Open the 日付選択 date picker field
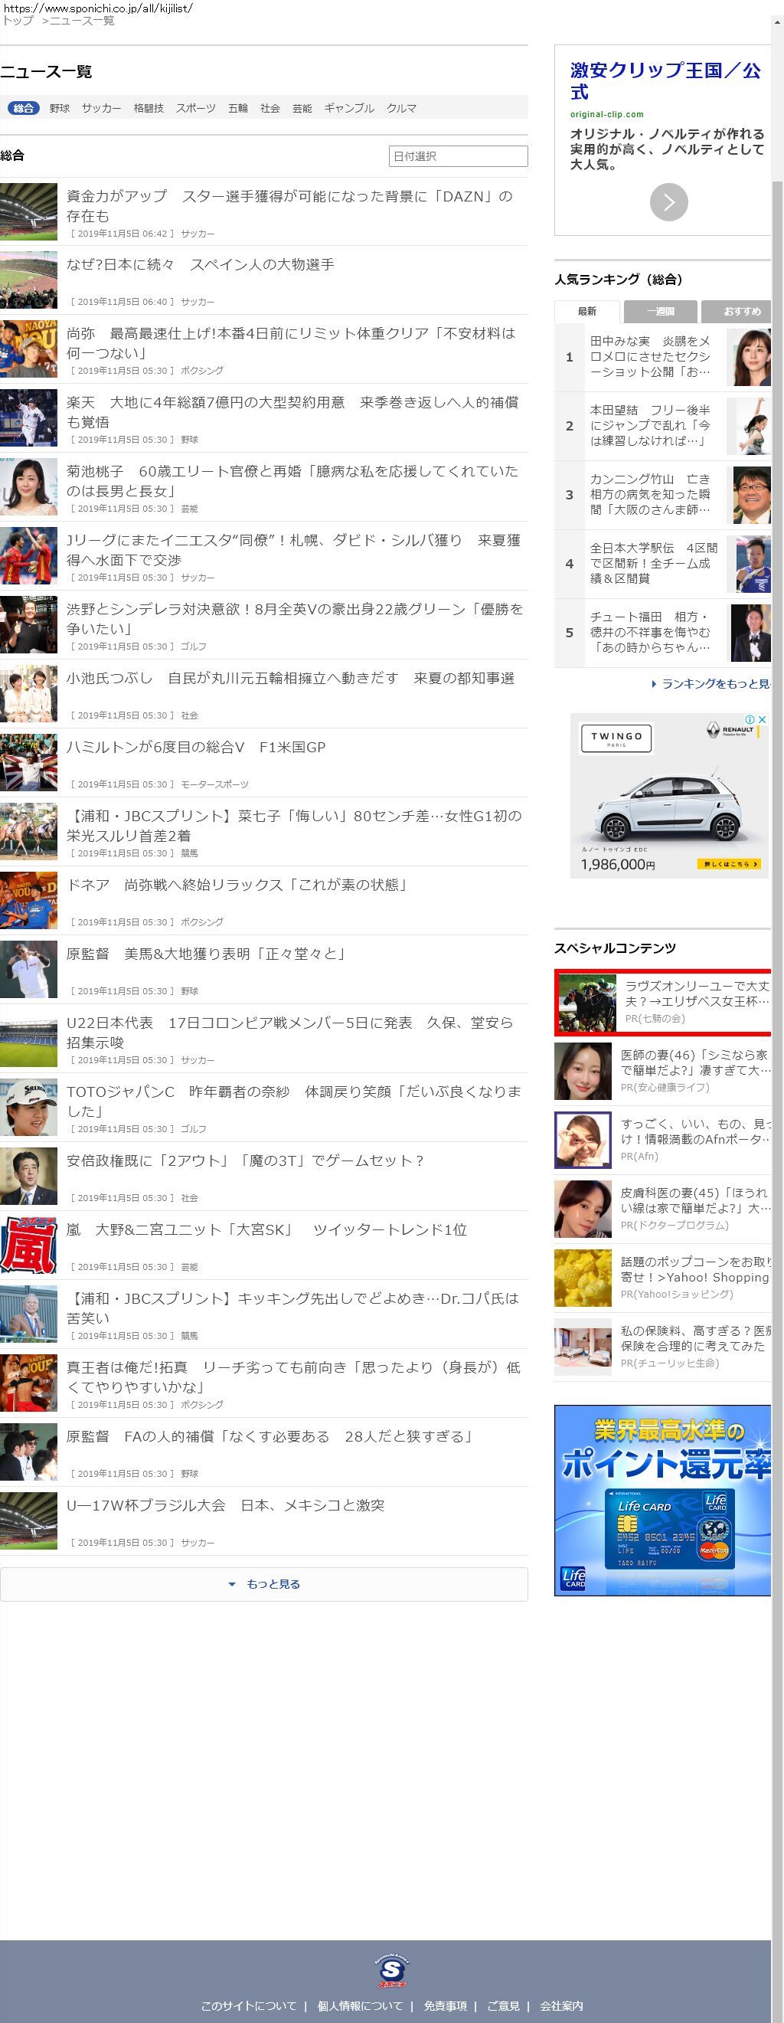The width and height of the screenshot is (784, 2023). [x=458, y=156]
